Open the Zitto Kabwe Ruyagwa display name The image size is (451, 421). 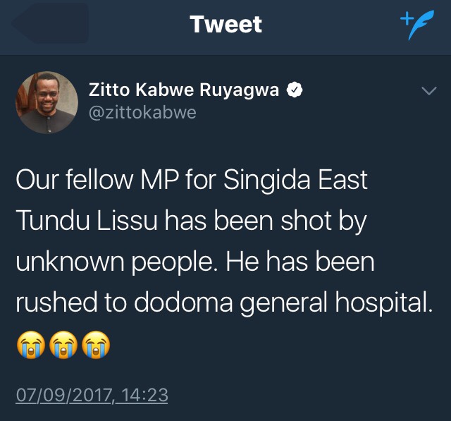184,90
